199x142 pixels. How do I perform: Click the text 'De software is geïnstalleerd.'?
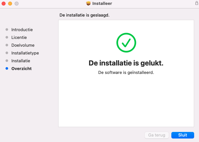click(126, 72)
